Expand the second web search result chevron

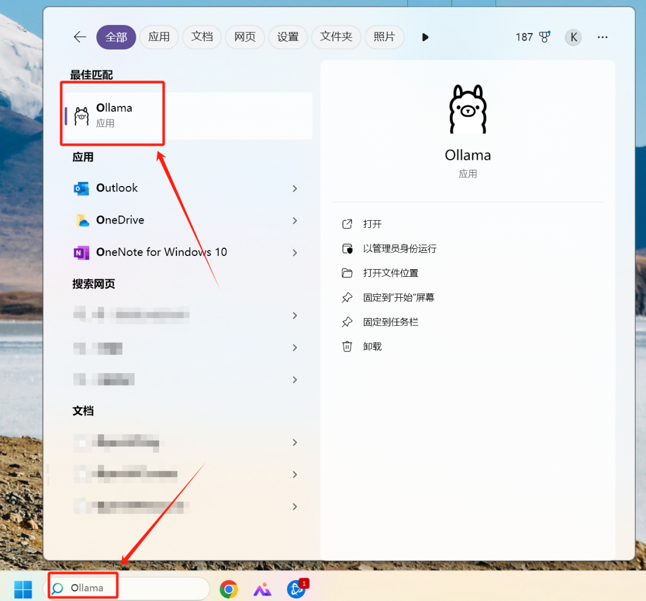coord(294,347)
